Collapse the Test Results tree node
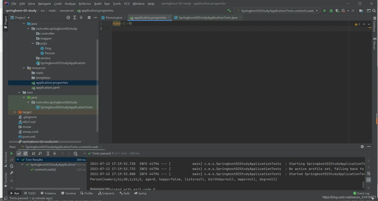The height and width of the screenshot is (201, 378). click(x=18, y=160)
